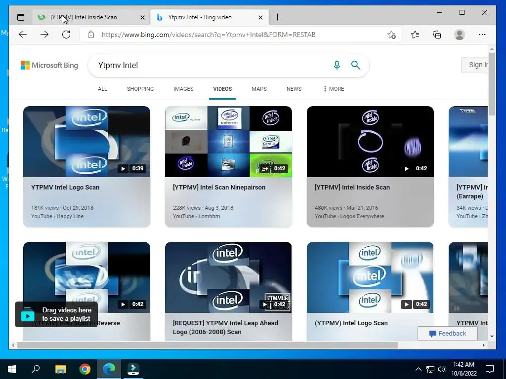Click the title YTPMV Intel Logo Scan
Screen dimensions: 506x379
pyautogui.click(x=65, y=187)
